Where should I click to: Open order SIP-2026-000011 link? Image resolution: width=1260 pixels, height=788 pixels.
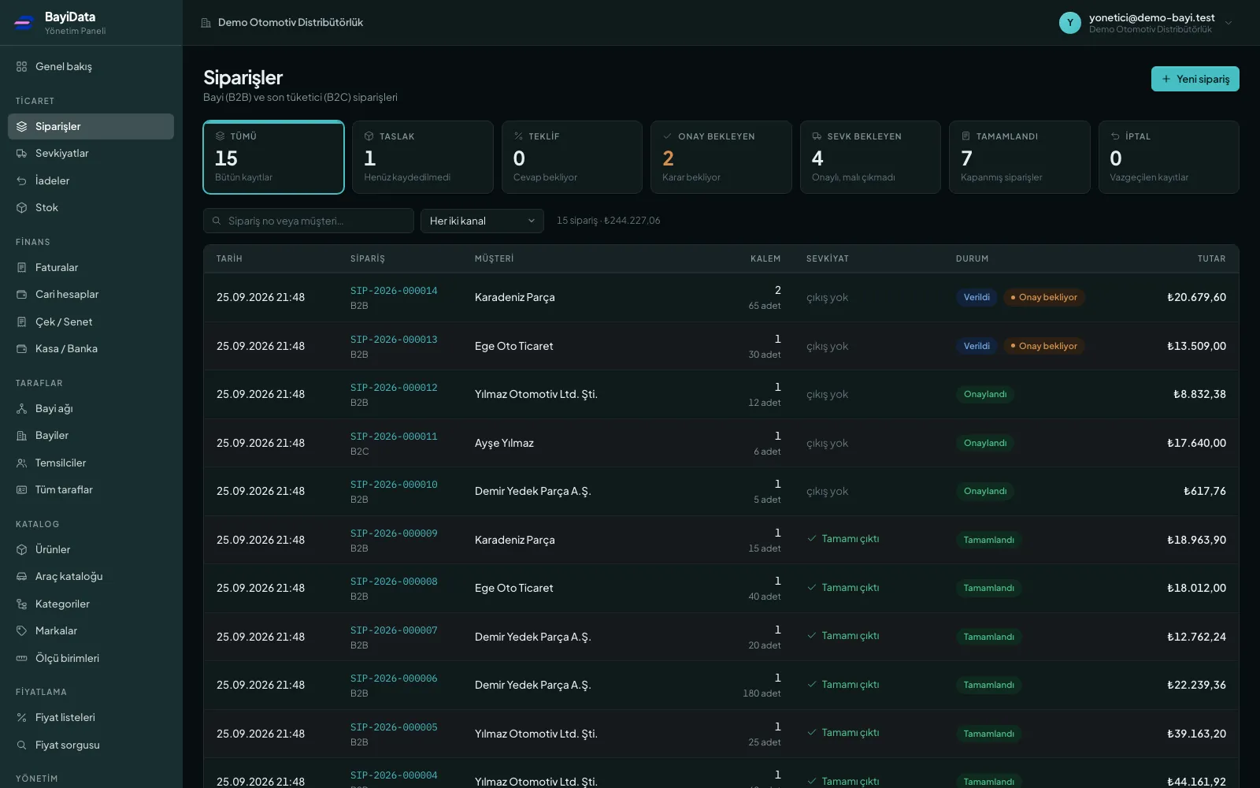pyautogui.click(x=394, y=437)
